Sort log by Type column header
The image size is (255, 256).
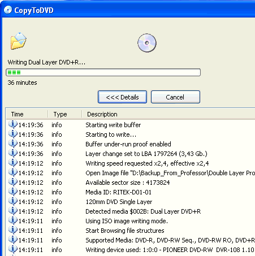(64, 114)
